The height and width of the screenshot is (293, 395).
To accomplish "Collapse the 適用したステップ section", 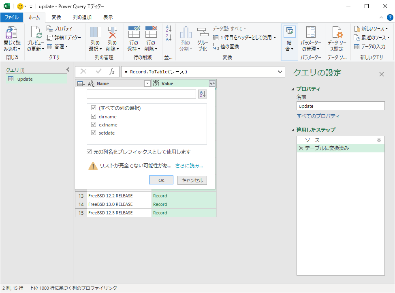I will click(293, 130).
